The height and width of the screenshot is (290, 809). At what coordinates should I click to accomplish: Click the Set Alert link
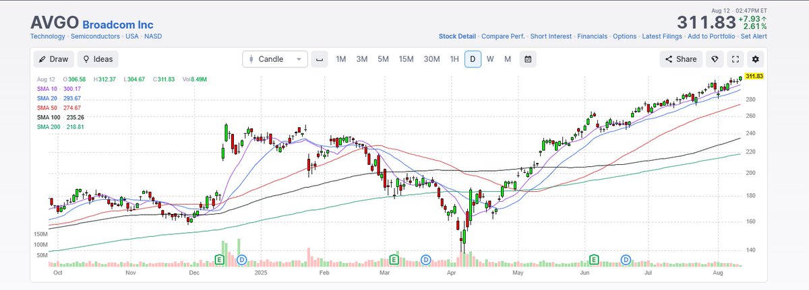point(754,36)
